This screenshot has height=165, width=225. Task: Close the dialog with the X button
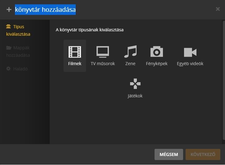point(218,9)
